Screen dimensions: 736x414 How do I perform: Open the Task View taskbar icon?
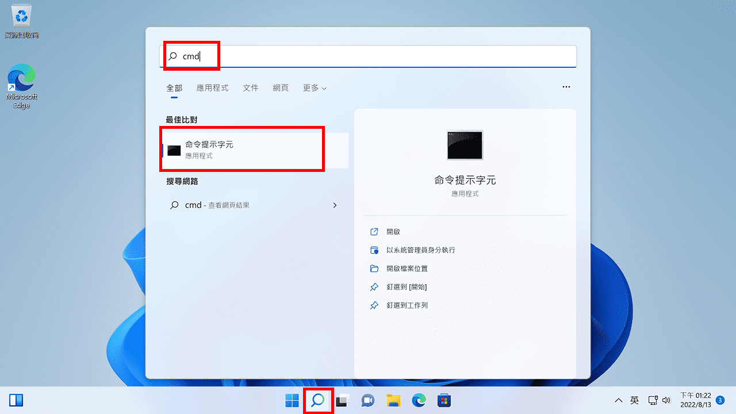coord(343,401)
